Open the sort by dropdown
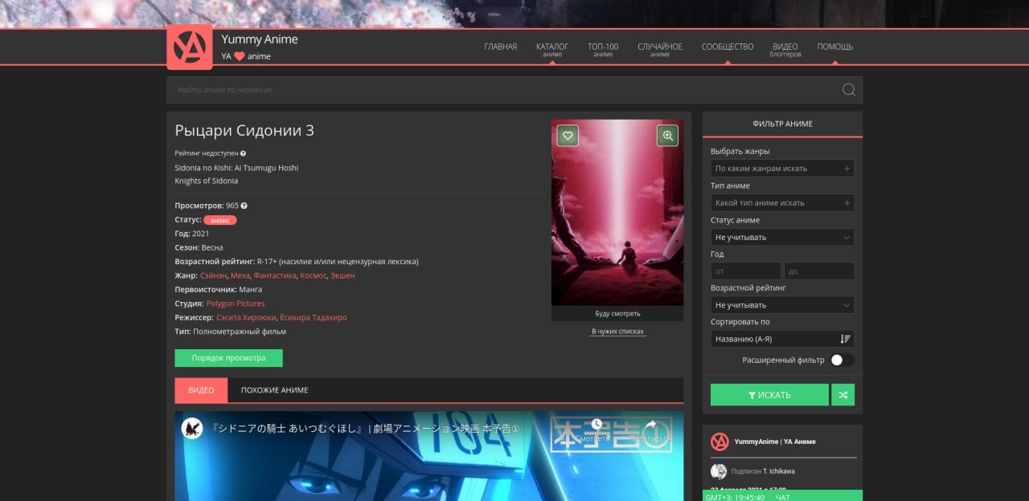Viewport: 1029px width, 501px height. pos(782,339)
